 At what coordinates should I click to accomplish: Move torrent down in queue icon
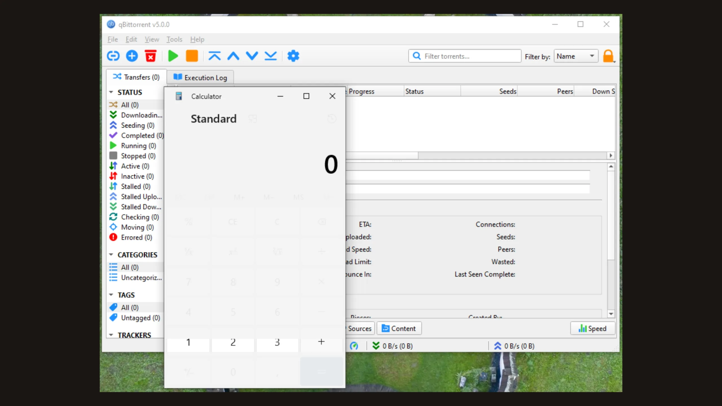click(x=252, y=56)
